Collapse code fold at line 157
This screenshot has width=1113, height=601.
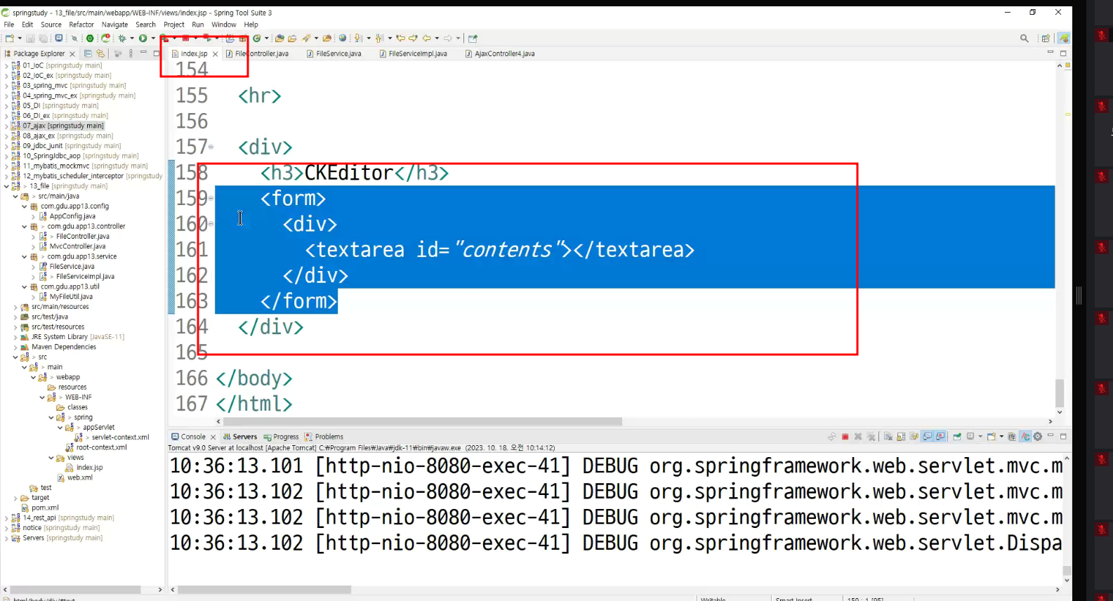point(211,147)
